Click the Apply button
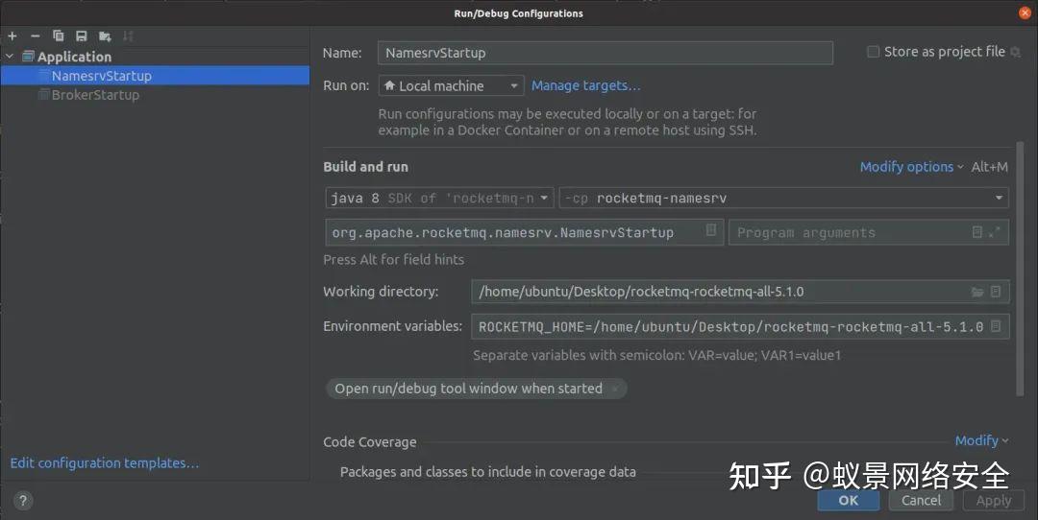1038x520 pixels. click(994, 500)
